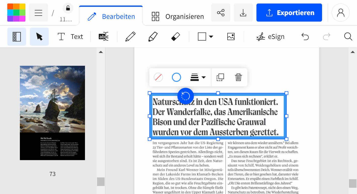
Task: Select the page 73 thumbnail
Action: [x=52, y=112]
